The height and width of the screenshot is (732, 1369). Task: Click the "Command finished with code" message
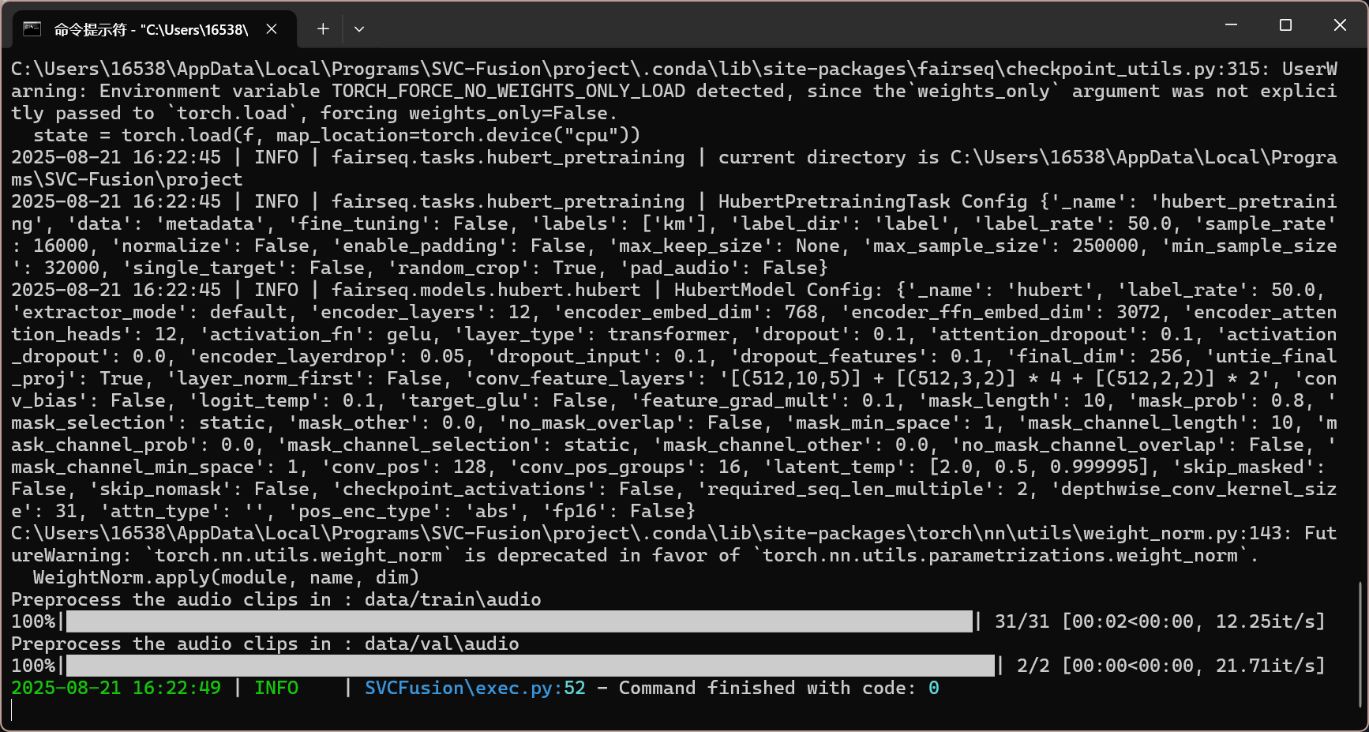[767, 688]
